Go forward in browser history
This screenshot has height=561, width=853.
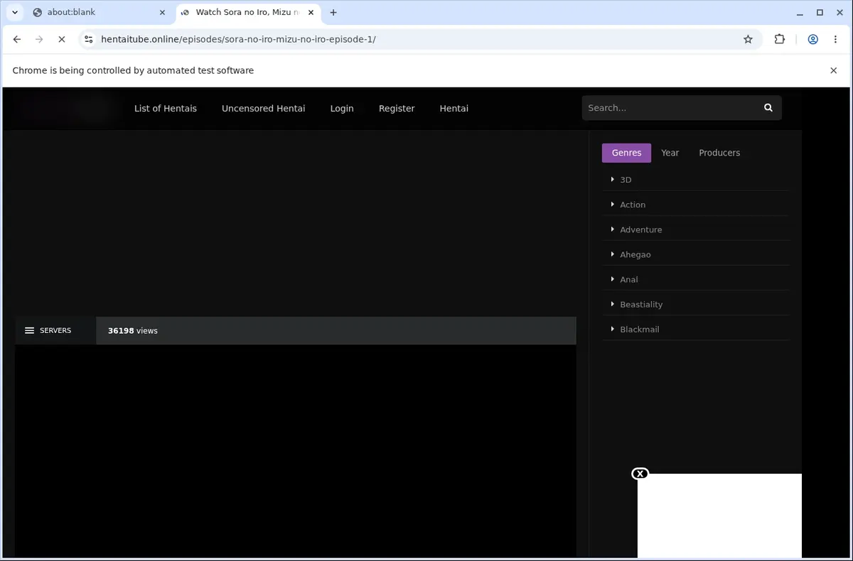coord(39,39)
